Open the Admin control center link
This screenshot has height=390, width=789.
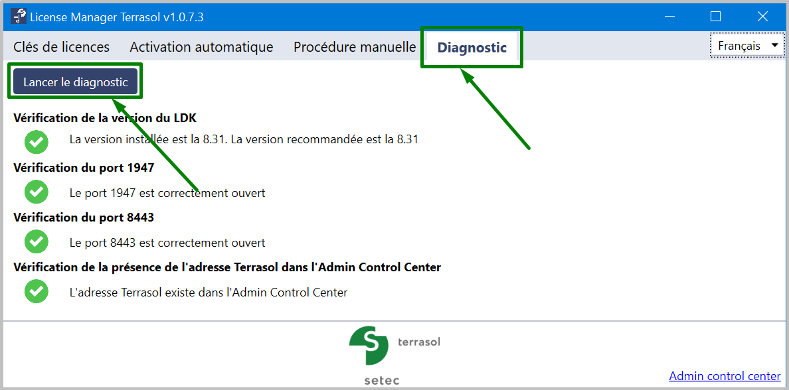coord(725,376)
